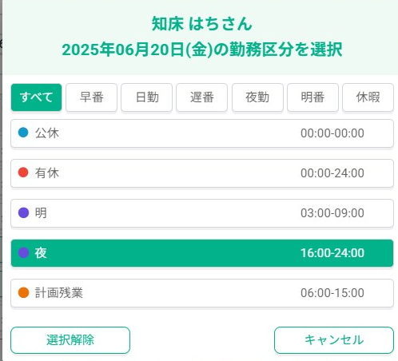Click the キャンセル button
The image size is (398, 361).
point(334,340)
